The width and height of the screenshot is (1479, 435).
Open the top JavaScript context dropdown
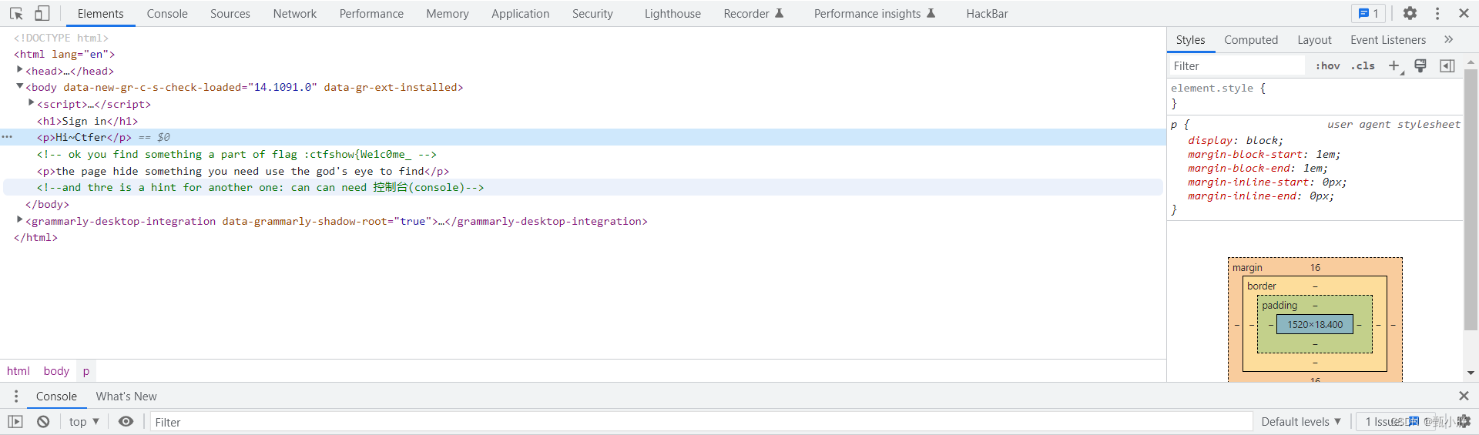(x=84, y=421)
